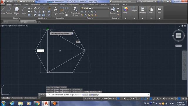Toggle grid display in status bar
Viewport: 188px width, 106px height.
point(118,99)
